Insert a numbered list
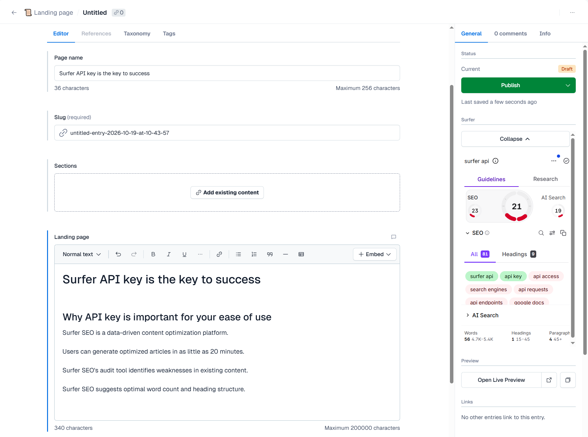 point(254,254)
